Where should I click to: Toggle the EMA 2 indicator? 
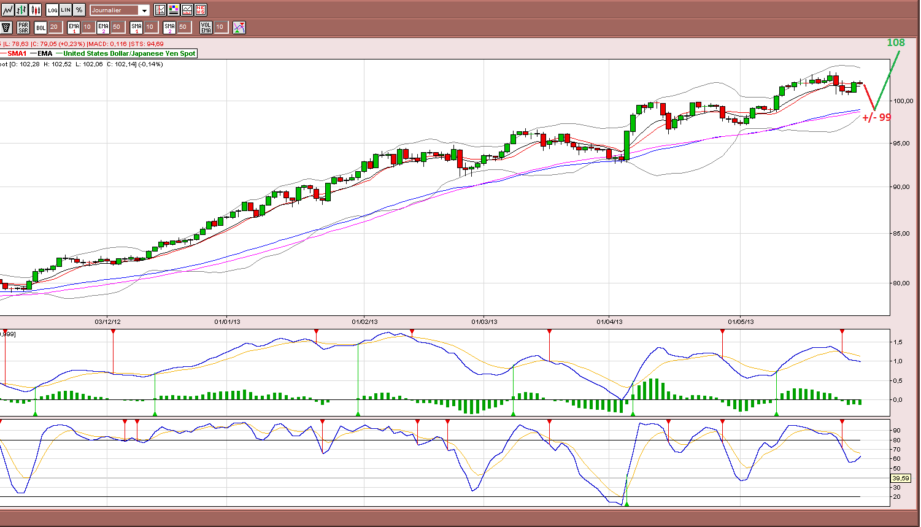point(103,27)
